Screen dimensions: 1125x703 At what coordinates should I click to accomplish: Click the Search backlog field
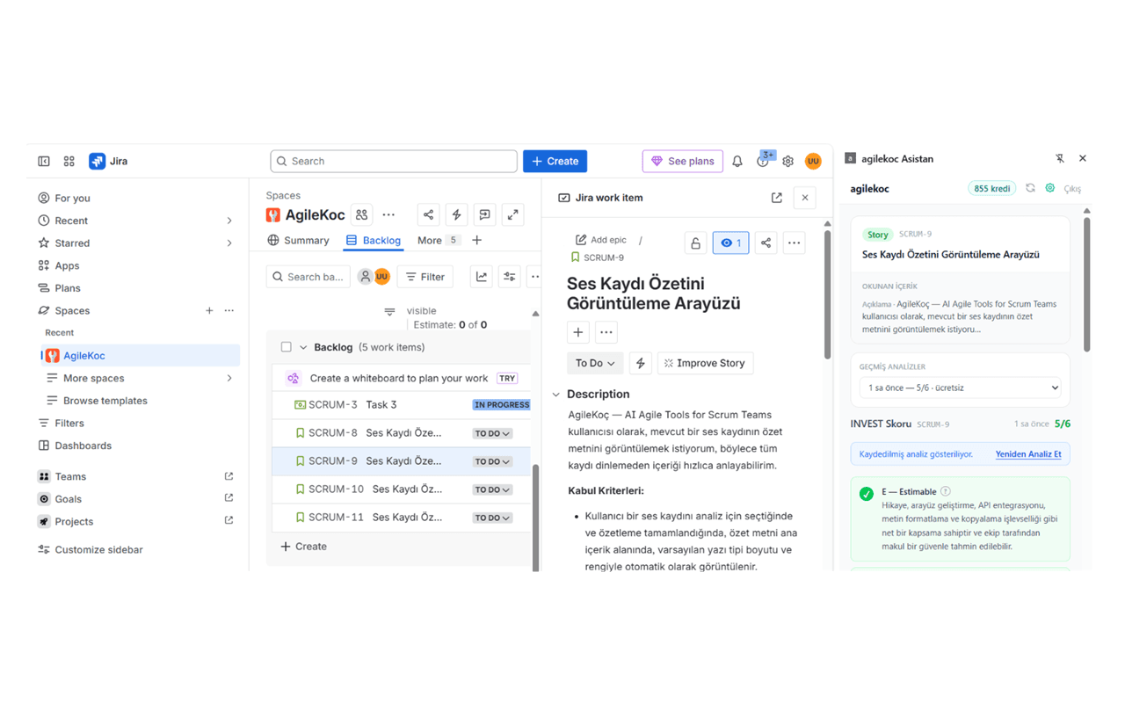point(308,277)
